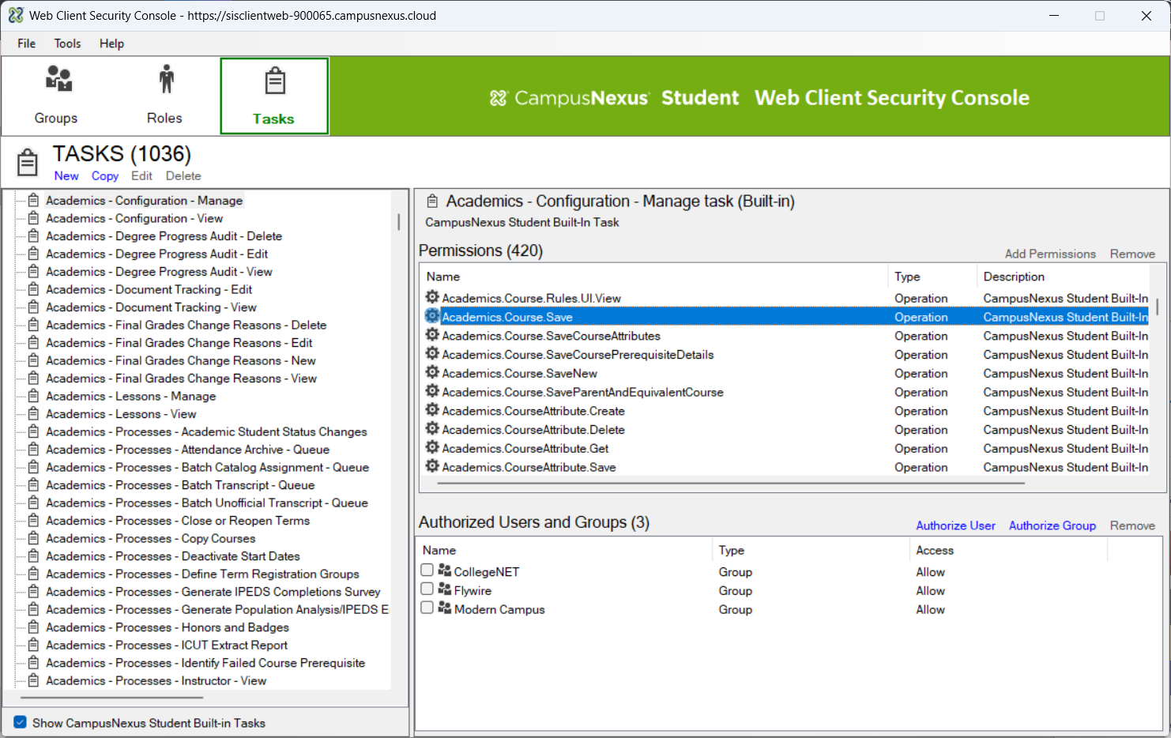This screenshot has width=1171, height=738.
Task: Click the task tree vertical scrollbar thumb
Action: pyautogui.click(x=398, y=222)
